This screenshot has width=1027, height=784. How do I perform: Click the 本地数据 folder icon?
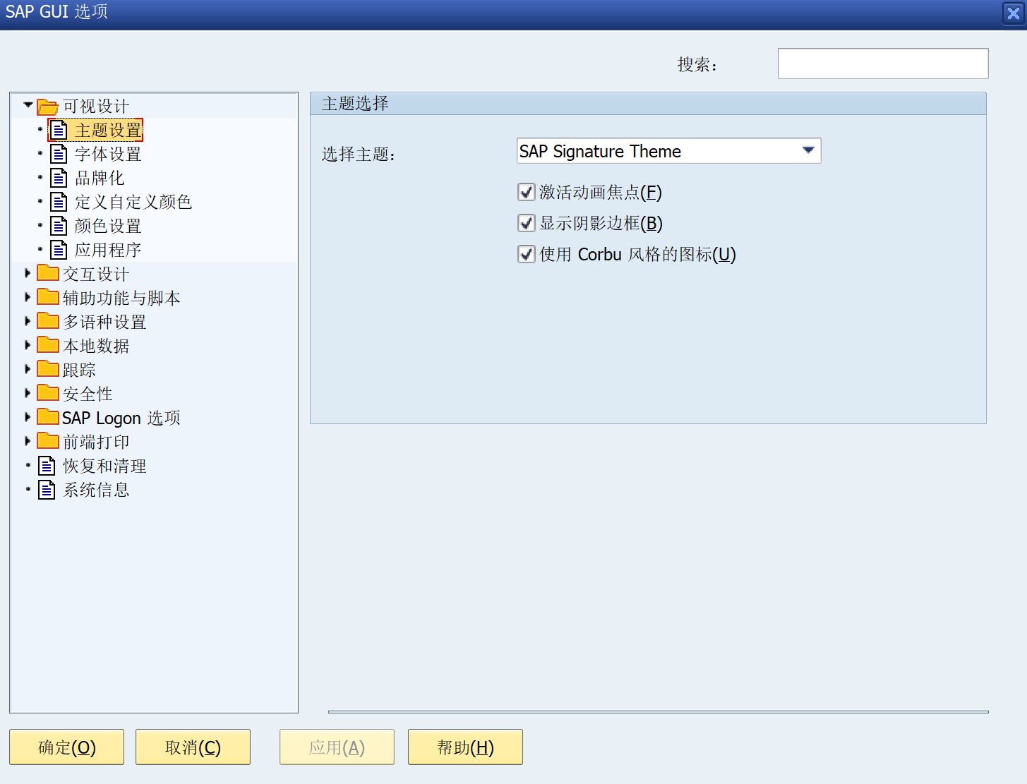[x=47, y=345]
